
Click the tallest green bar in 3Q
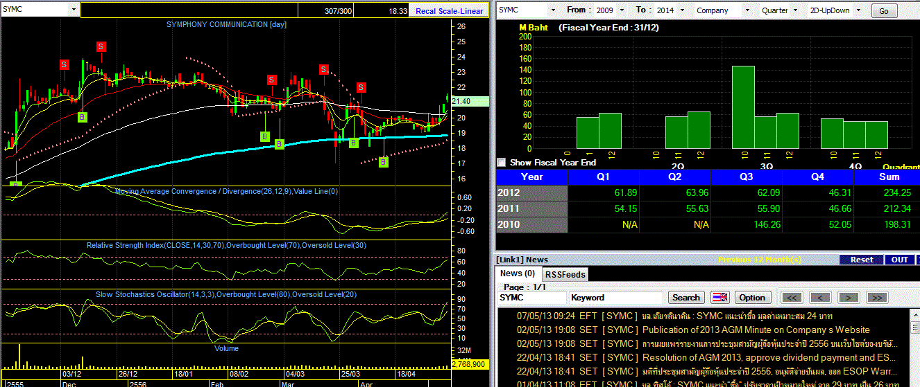point(743,107)
